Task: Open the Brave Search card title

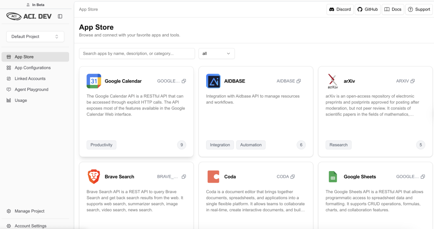Action: pyautogui.click(x=119, y=177)
